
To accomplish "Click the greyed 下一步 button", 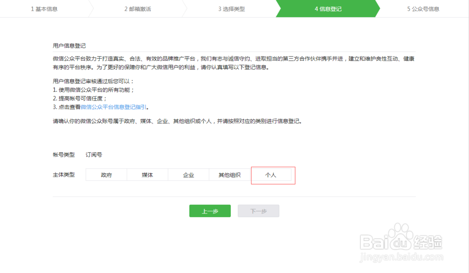I will click(258, 211).
